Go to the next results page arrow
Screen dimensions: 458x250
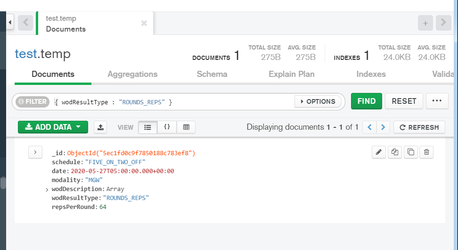click(x=383, y=127)
